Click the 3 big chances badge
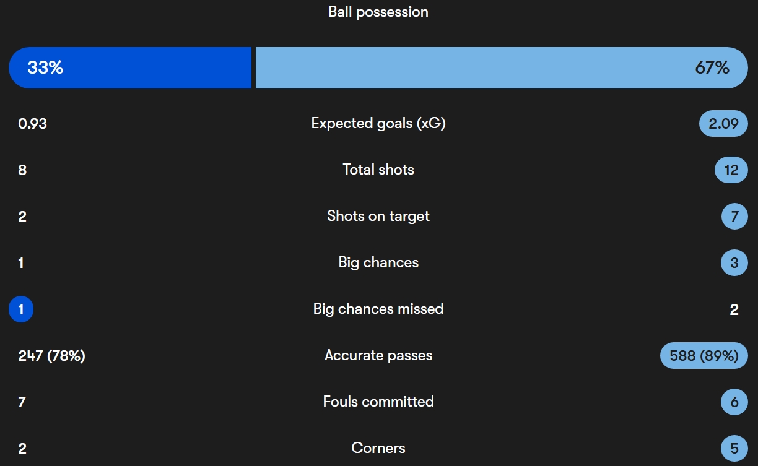 point(735,263)
